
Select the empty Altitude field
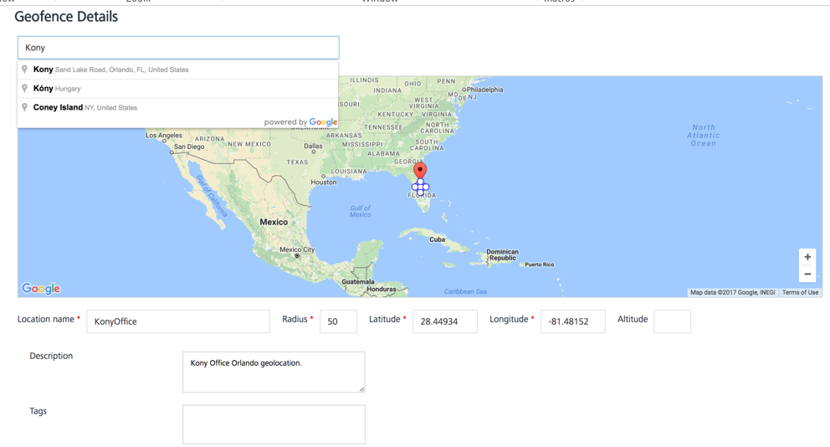(x=672, y=321)
